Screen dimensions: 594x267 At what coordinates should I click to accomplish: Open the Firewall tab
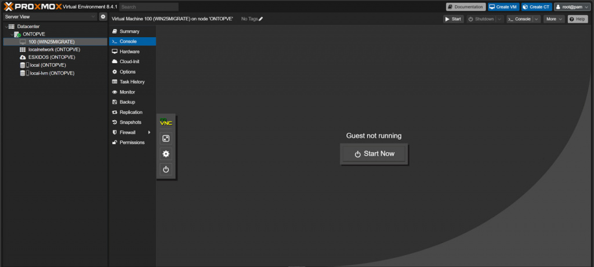point(133,132)
